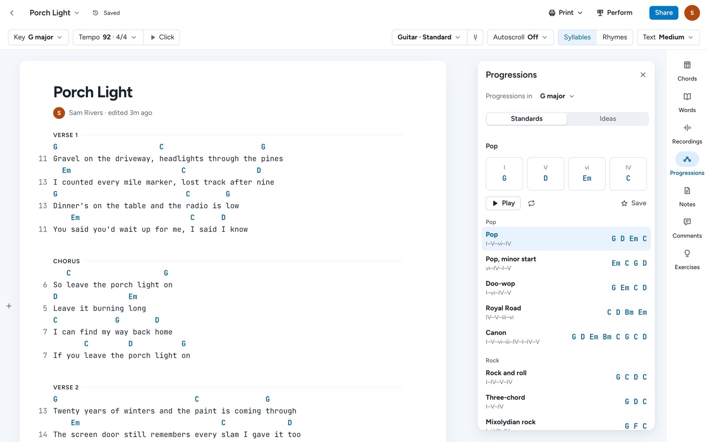Enable the Syllables view toggle
The width and height of the screenshot is (708, 442).
[x=577, y=37]
